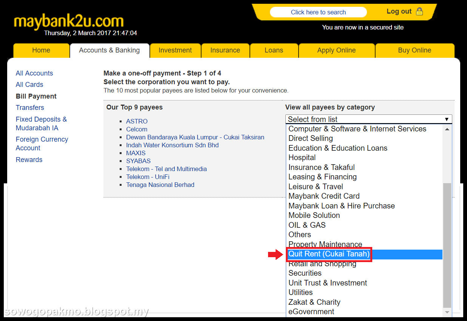
Task: Click the 'Click here to search' box
Action: 318,12
